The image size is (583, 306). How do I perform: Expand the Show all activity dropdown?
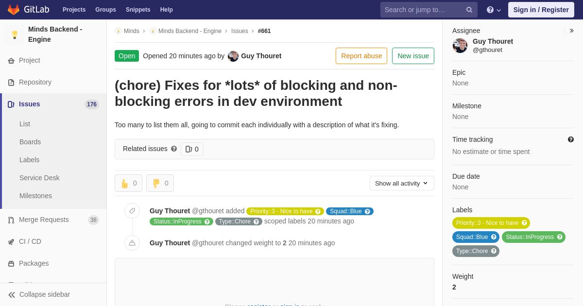(402, 183)
